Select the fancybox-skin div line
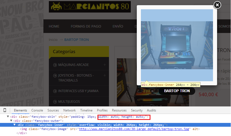The height and width of the screenshot is (136, 231). pyautogui.click(x=79, y=117)
